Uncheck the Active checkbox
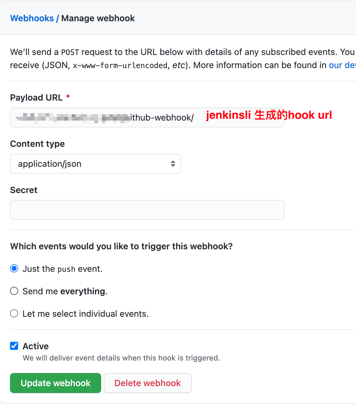Image resolution: width=356 pixels, height=408 pixels. click(x=14, y=346)
